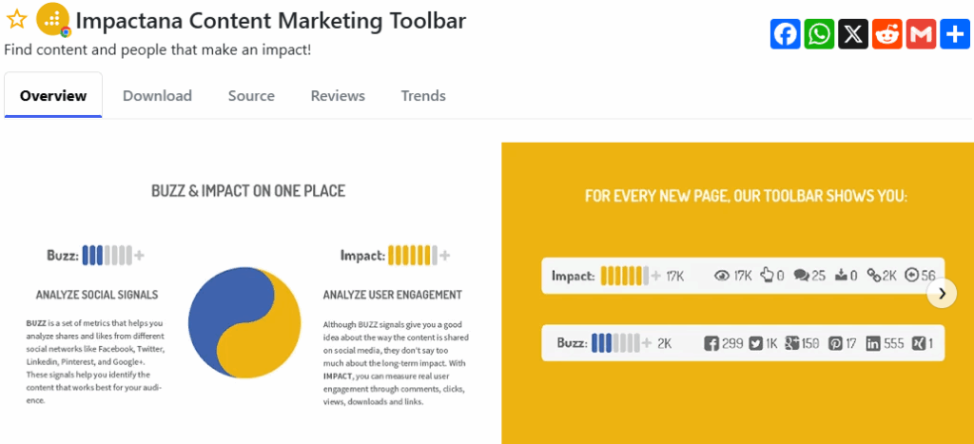Click the LinkedIn icon in Buzz bar
This screenshot has height=444, width=974.
click(873, 343)
